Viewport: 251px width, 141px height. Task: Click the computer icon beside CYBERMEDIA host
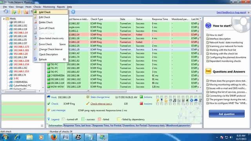click(x=11, y=82)
